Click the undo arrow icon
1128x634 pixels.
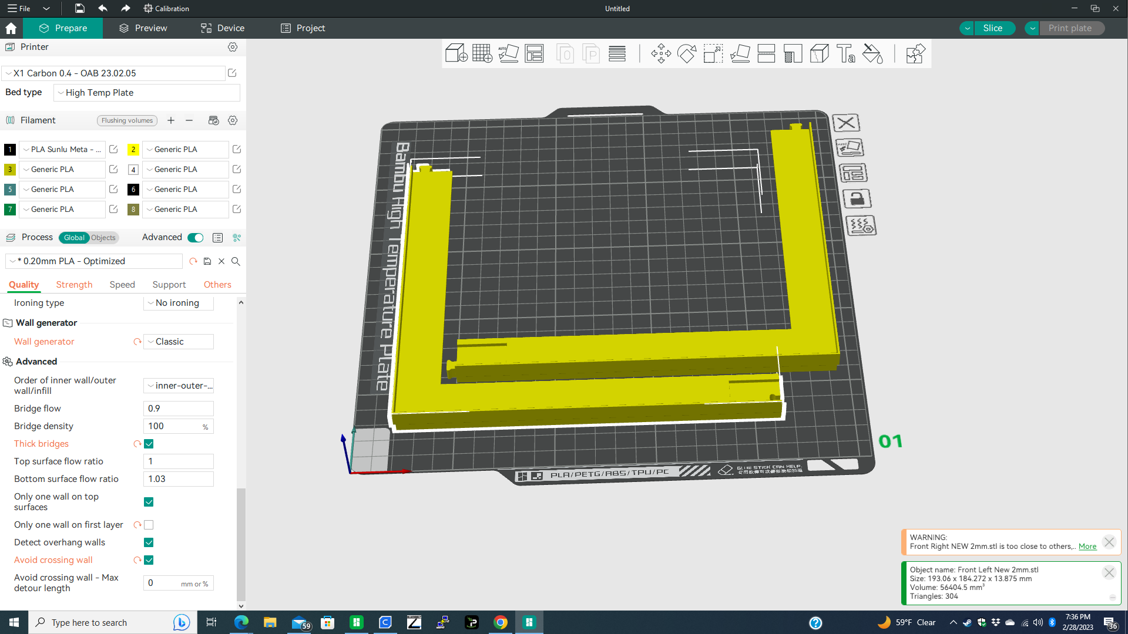[102, 8]
